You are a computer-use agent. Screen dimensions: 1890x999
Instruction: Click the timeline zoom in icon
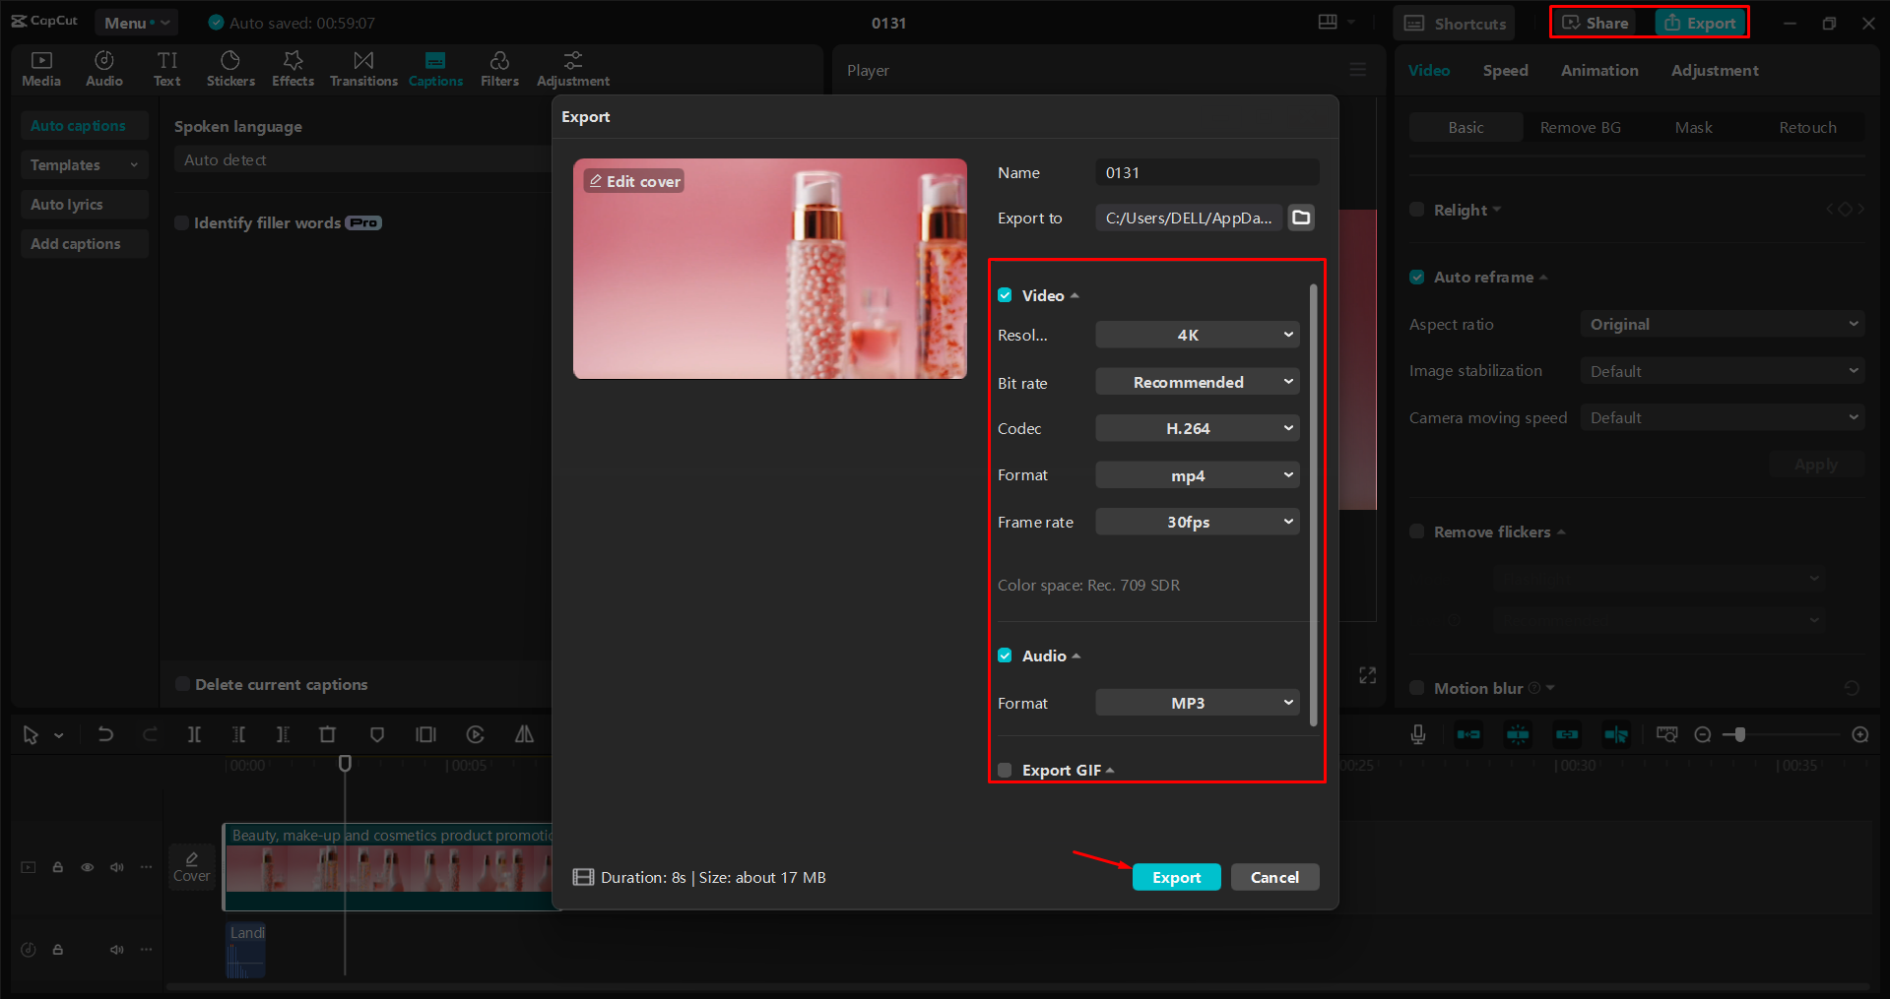(x=1860, y=734)
